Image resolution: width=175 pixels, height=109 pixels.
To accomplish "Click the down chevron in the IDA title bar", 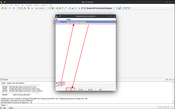I will pyautogui.click(x=167, y=2).
